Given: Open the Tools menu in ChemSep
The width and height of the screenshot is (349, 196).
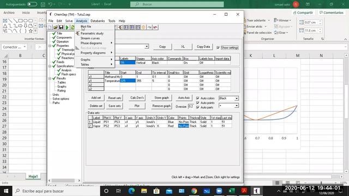Looking at the screenshot, I should coord(112,21).
